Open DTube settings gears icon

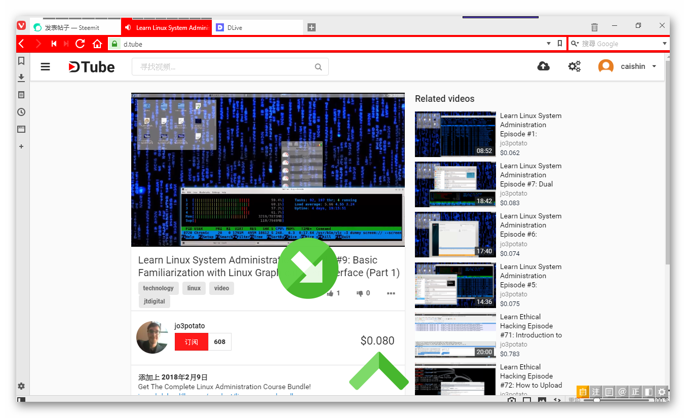pyautogui.click(x=575, y=66)
